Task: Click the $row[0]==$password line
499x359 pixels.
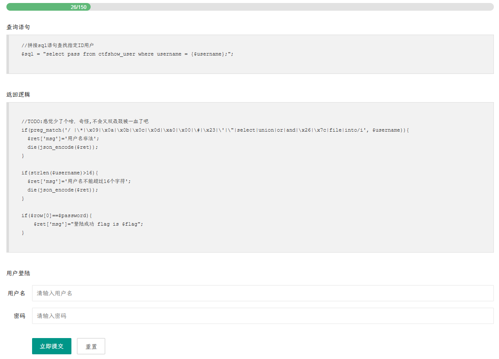Action: point(56,215)
